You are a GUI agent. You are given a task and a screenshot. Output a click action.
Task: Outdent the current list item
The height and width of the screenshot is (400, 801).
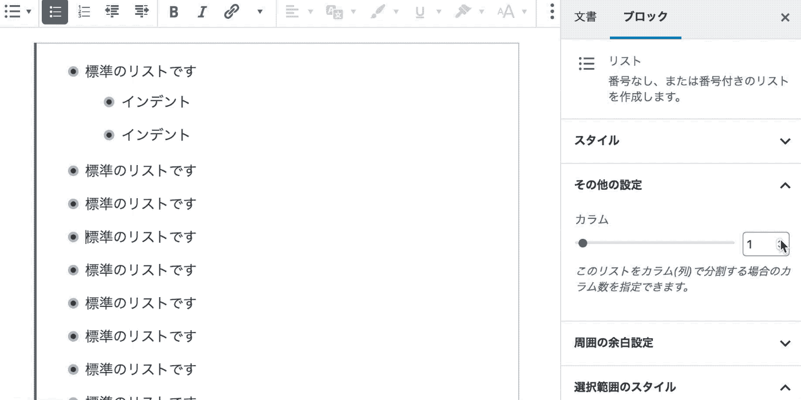point(112,12)
